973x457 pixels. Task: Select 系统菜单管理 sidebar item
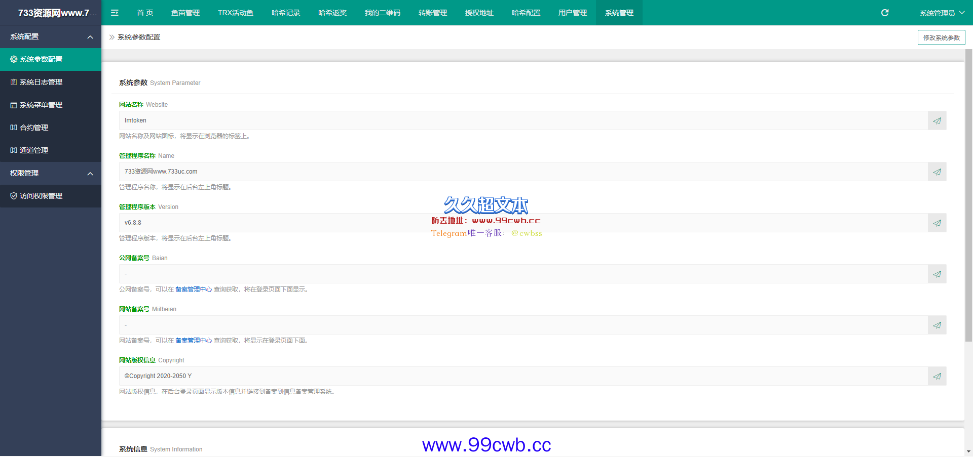pyautogui.click(x=51, y=105)
